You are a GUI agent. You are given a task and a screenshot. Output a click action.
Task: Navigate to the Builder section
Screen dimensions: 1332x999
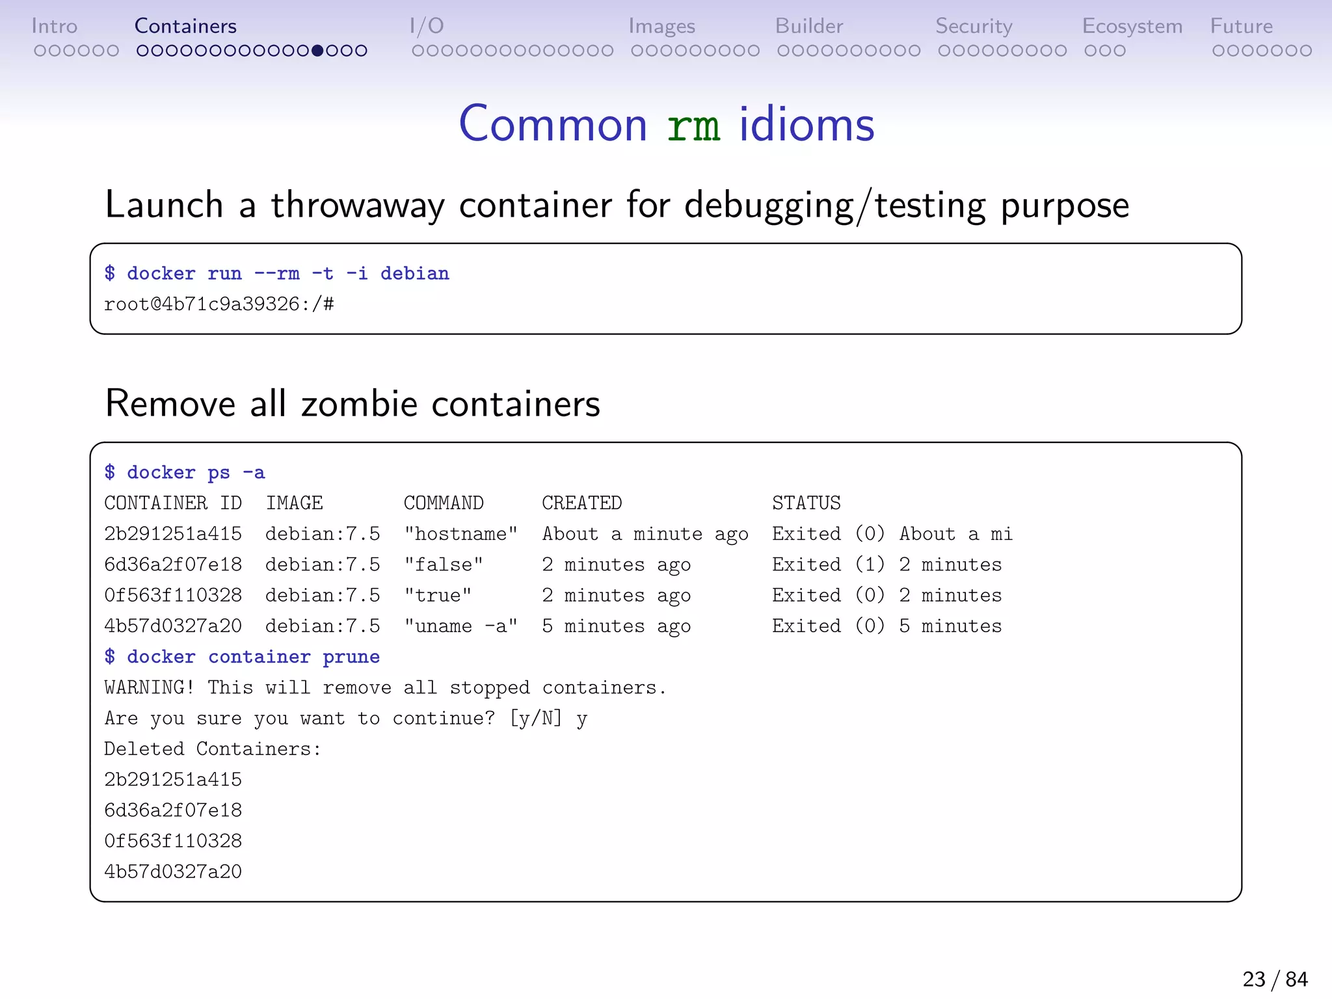[808, 26]
